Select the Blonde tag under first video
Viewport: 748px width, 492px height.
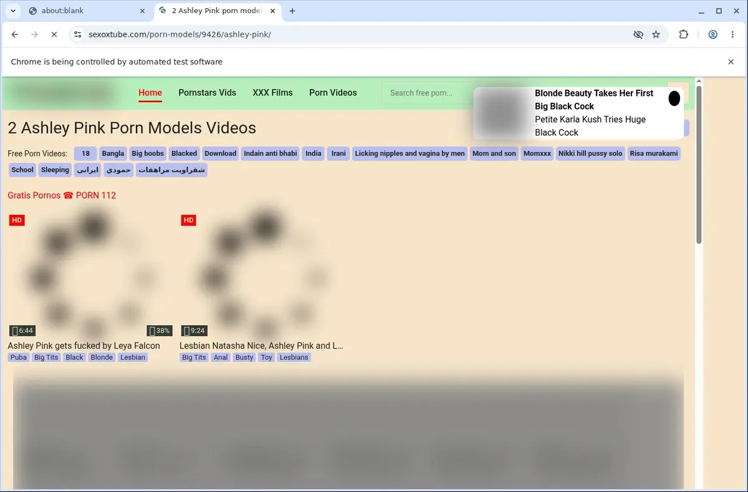point(102,357)
